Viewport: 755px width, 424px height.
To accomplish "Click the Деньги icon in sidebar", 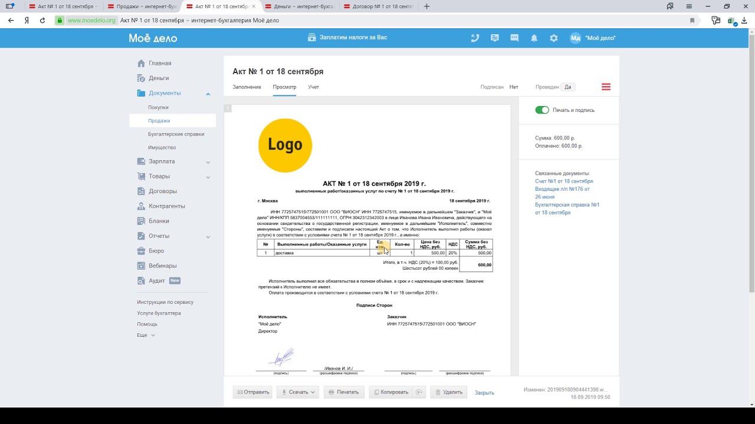I will 141,78.
